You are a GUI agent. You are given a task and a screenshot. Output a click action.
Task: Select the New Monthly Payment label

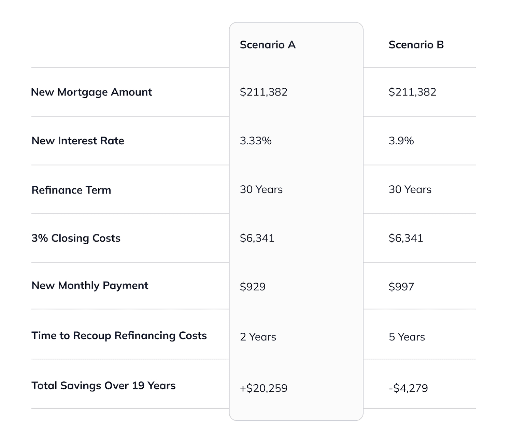pos(90,286)
